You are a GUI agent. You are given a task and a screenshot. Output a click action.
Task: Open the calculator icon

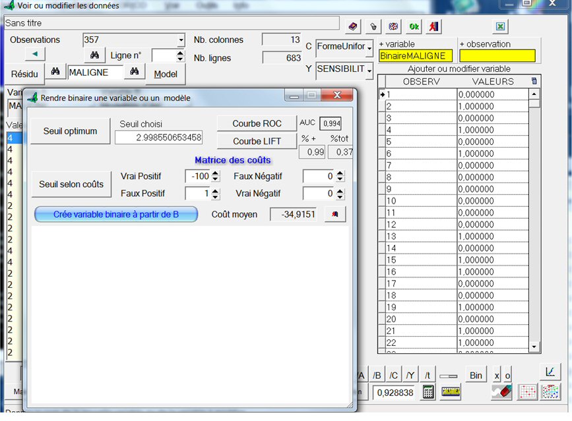pyautogui.click(x=429, y=392)
